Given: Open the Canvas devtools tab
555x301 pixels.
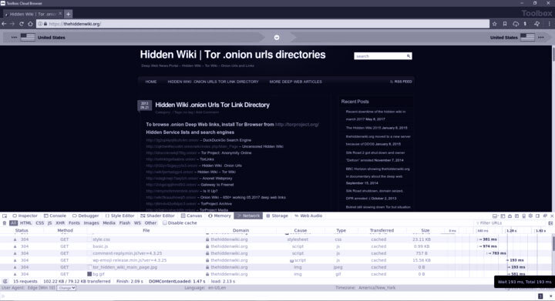Looking at the screenshot, I should click(191, 216).
